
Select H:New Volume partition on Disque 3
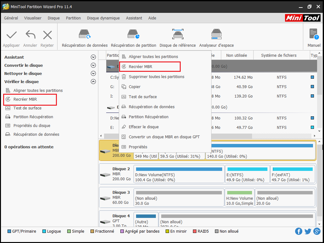tap(239, 198)
